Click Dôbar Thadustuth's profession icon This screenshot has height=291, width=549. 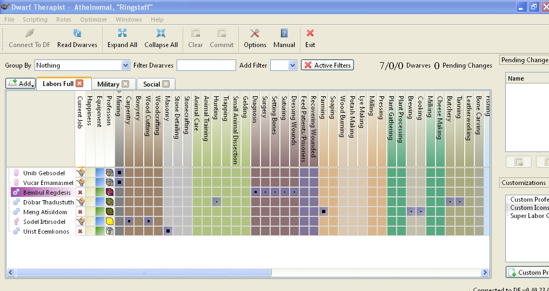click(110, 202)
